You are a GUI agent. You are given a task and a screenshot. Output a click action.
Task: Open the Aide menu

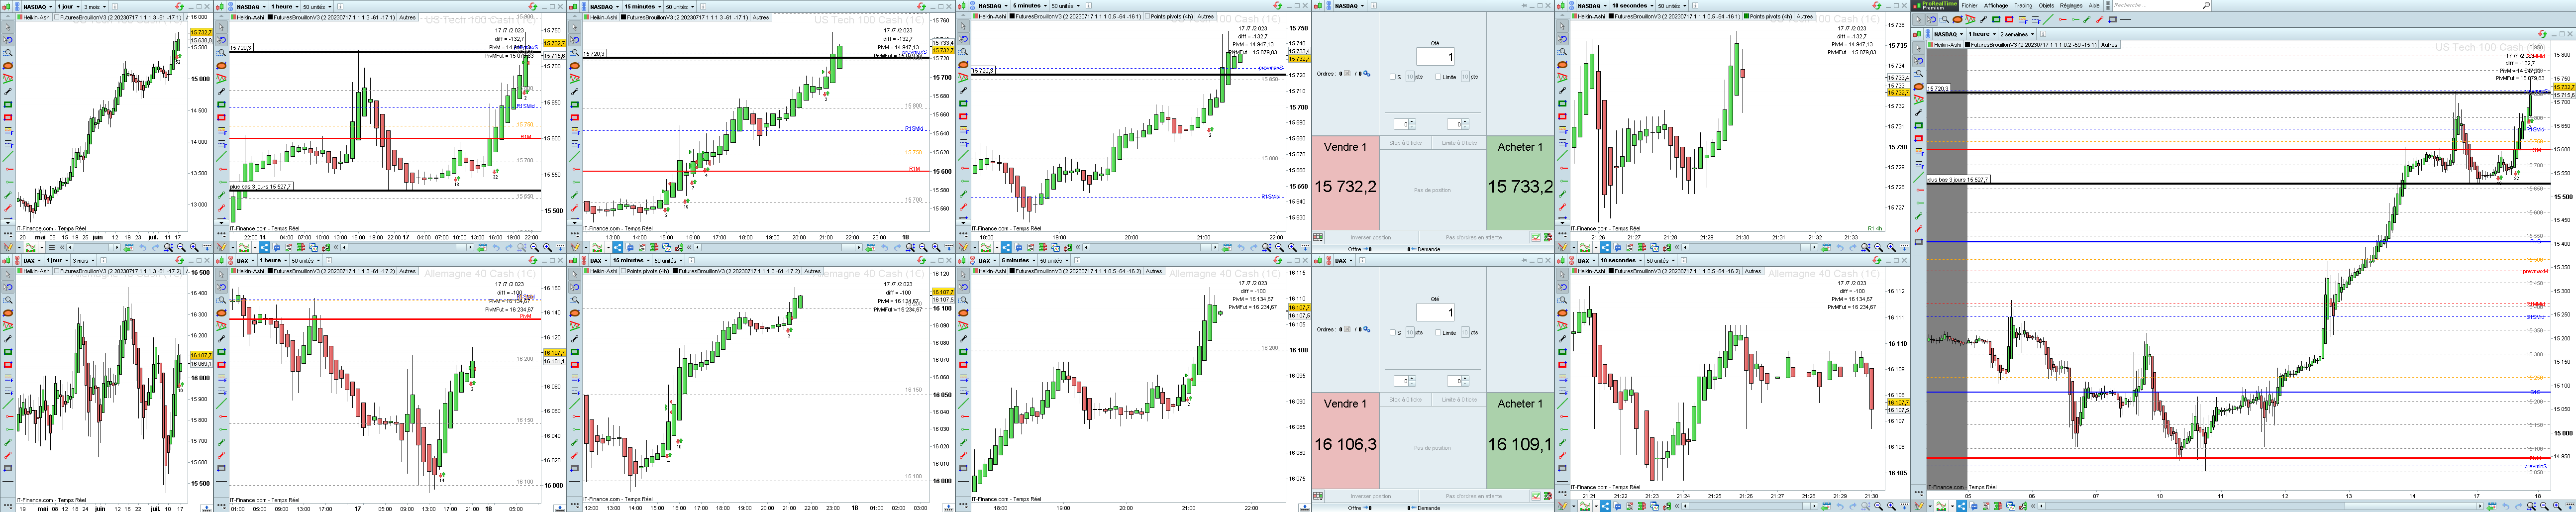coord(2094,5)
